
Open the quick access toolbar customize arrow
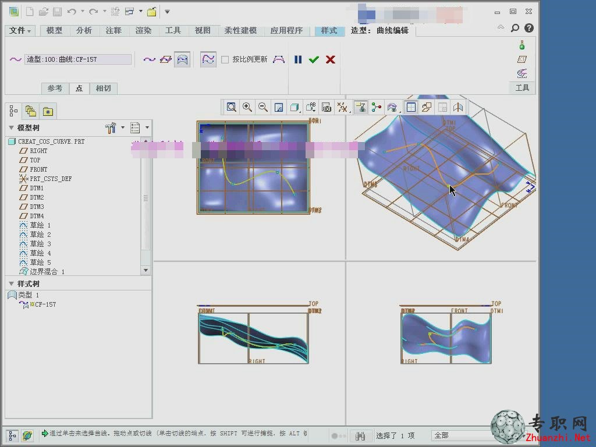(167, 12)
